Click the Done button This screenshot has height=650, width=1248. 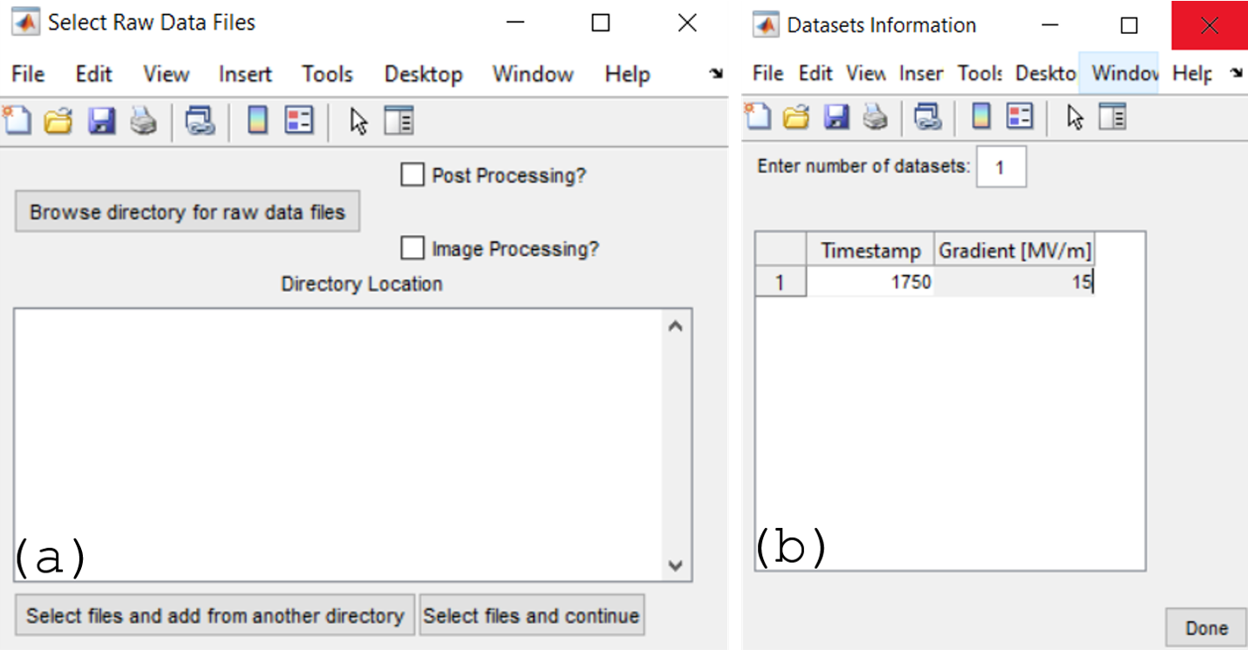(1206, 627)
